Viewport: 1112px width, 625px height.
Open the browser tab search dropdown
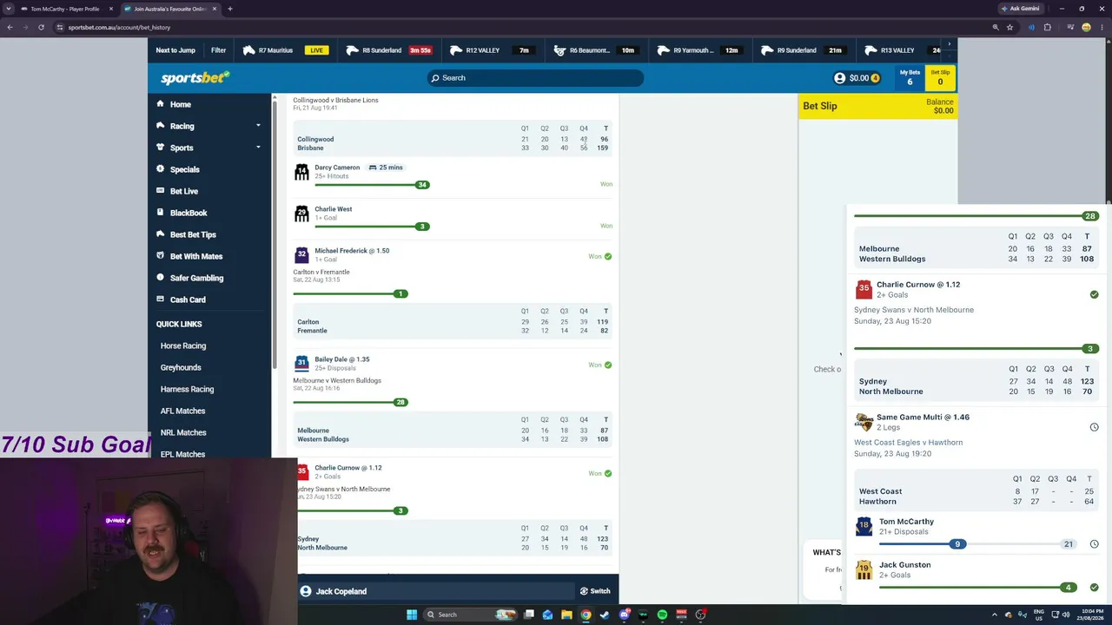pyautogui.click(x=9, y=9)
